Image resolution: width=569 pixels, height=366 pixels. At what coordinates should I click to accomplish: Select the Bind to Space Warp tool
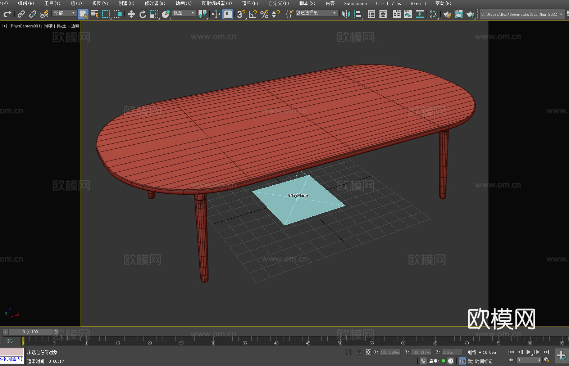tap(44, 14)
